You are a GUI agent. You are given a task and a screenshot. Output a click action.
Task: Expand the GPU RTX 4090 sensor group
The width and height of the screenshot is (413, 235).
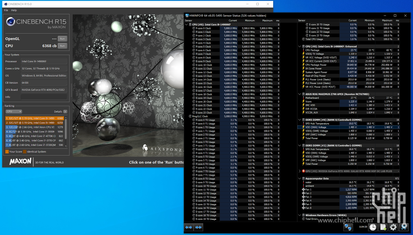coord(300,171)
